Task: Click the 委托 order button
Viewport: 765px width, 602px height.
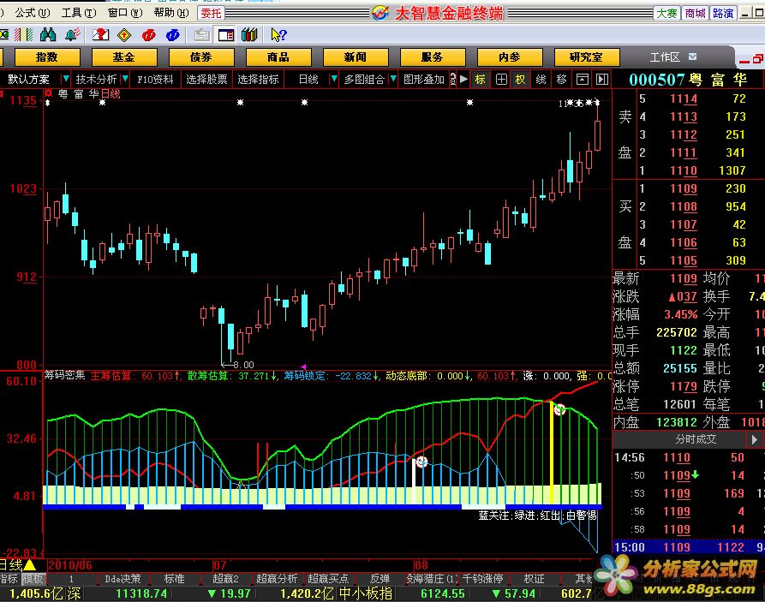Action: click(211, 13)
